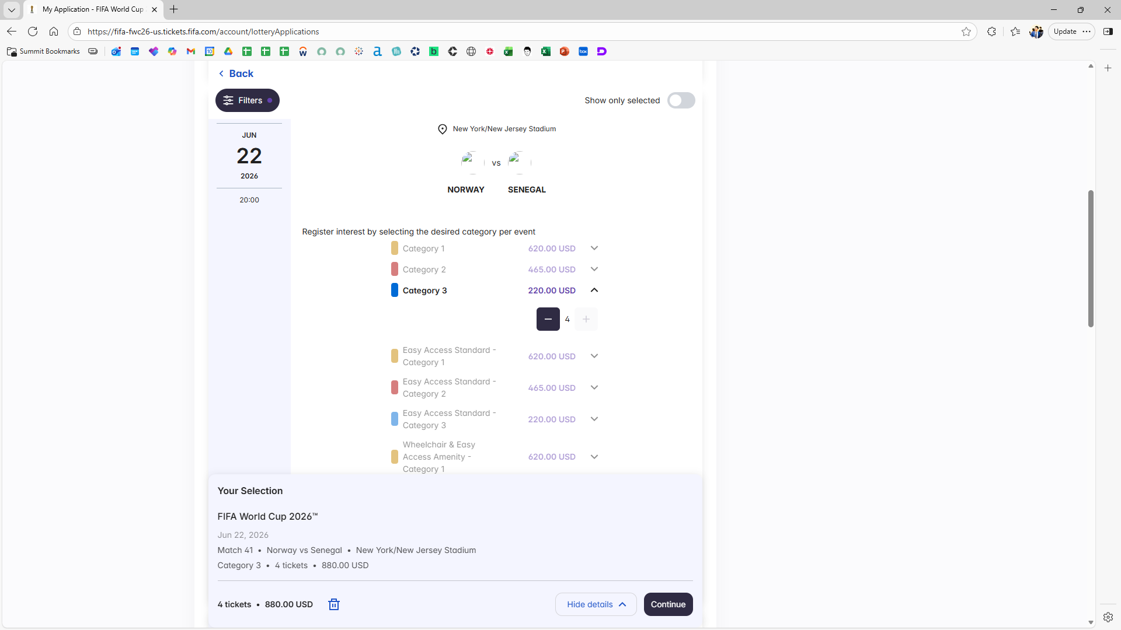Open the Google Calendar bookmark
1121x630 pixels.
pyautogui.click(x=210, y=51)
